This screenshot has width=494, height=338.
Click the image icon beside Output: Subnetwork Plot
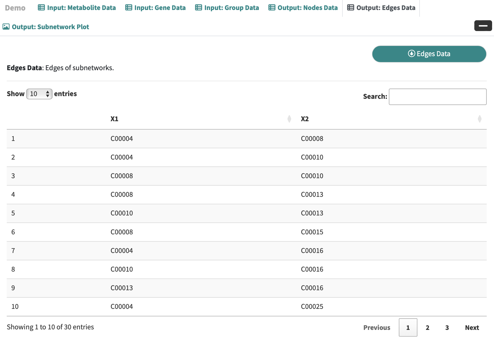(6, 27)
